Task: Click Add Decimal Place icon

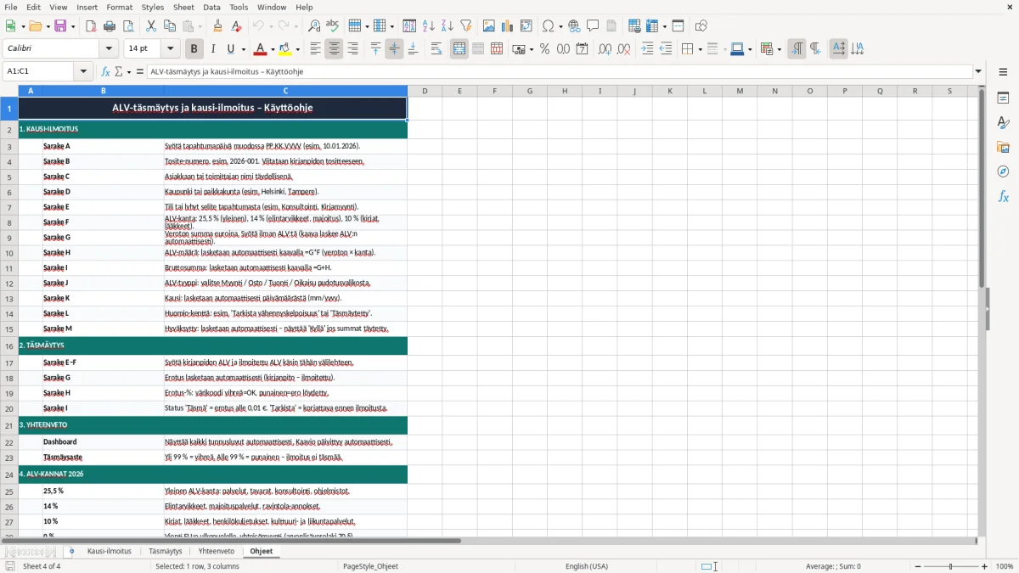Action: (x=605, y=49)
